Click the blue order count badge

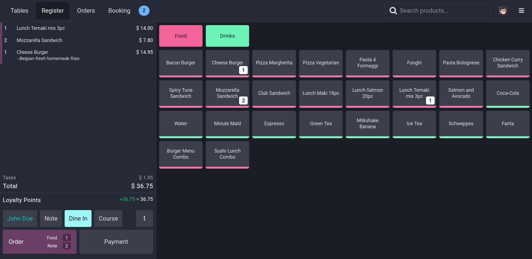point(144,11)
